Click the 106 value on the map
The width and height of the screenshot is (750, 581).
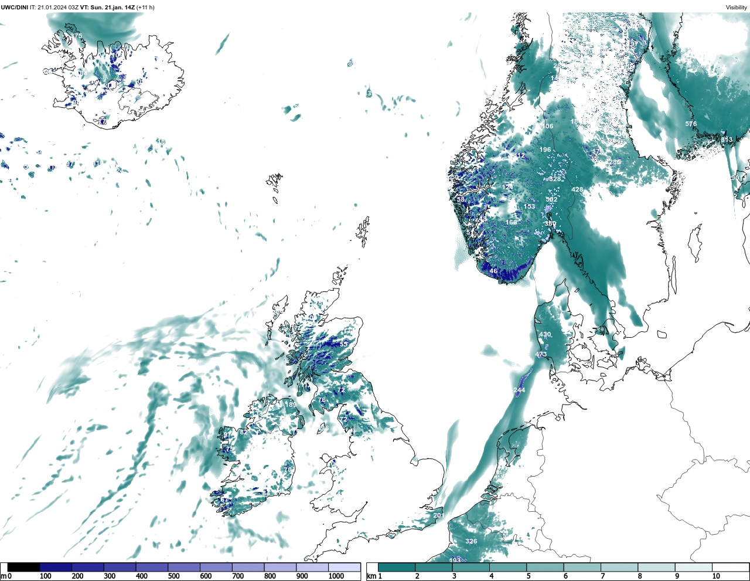(547, 126)
